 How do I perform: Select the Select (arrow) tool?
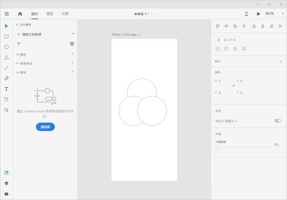(x=6, y=26)
